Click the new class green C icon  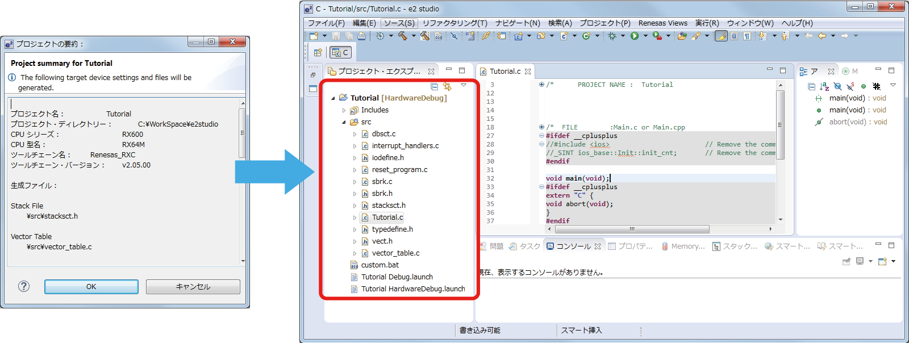click(586, 36)
